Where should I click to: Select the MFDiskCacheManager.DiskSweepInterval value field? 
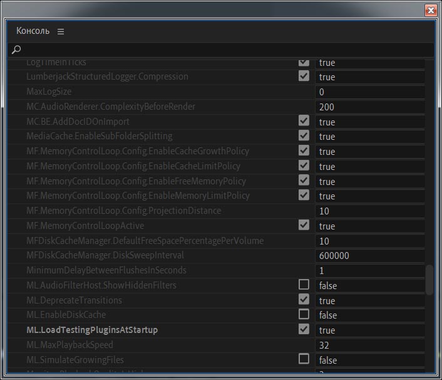pos(370,256)
